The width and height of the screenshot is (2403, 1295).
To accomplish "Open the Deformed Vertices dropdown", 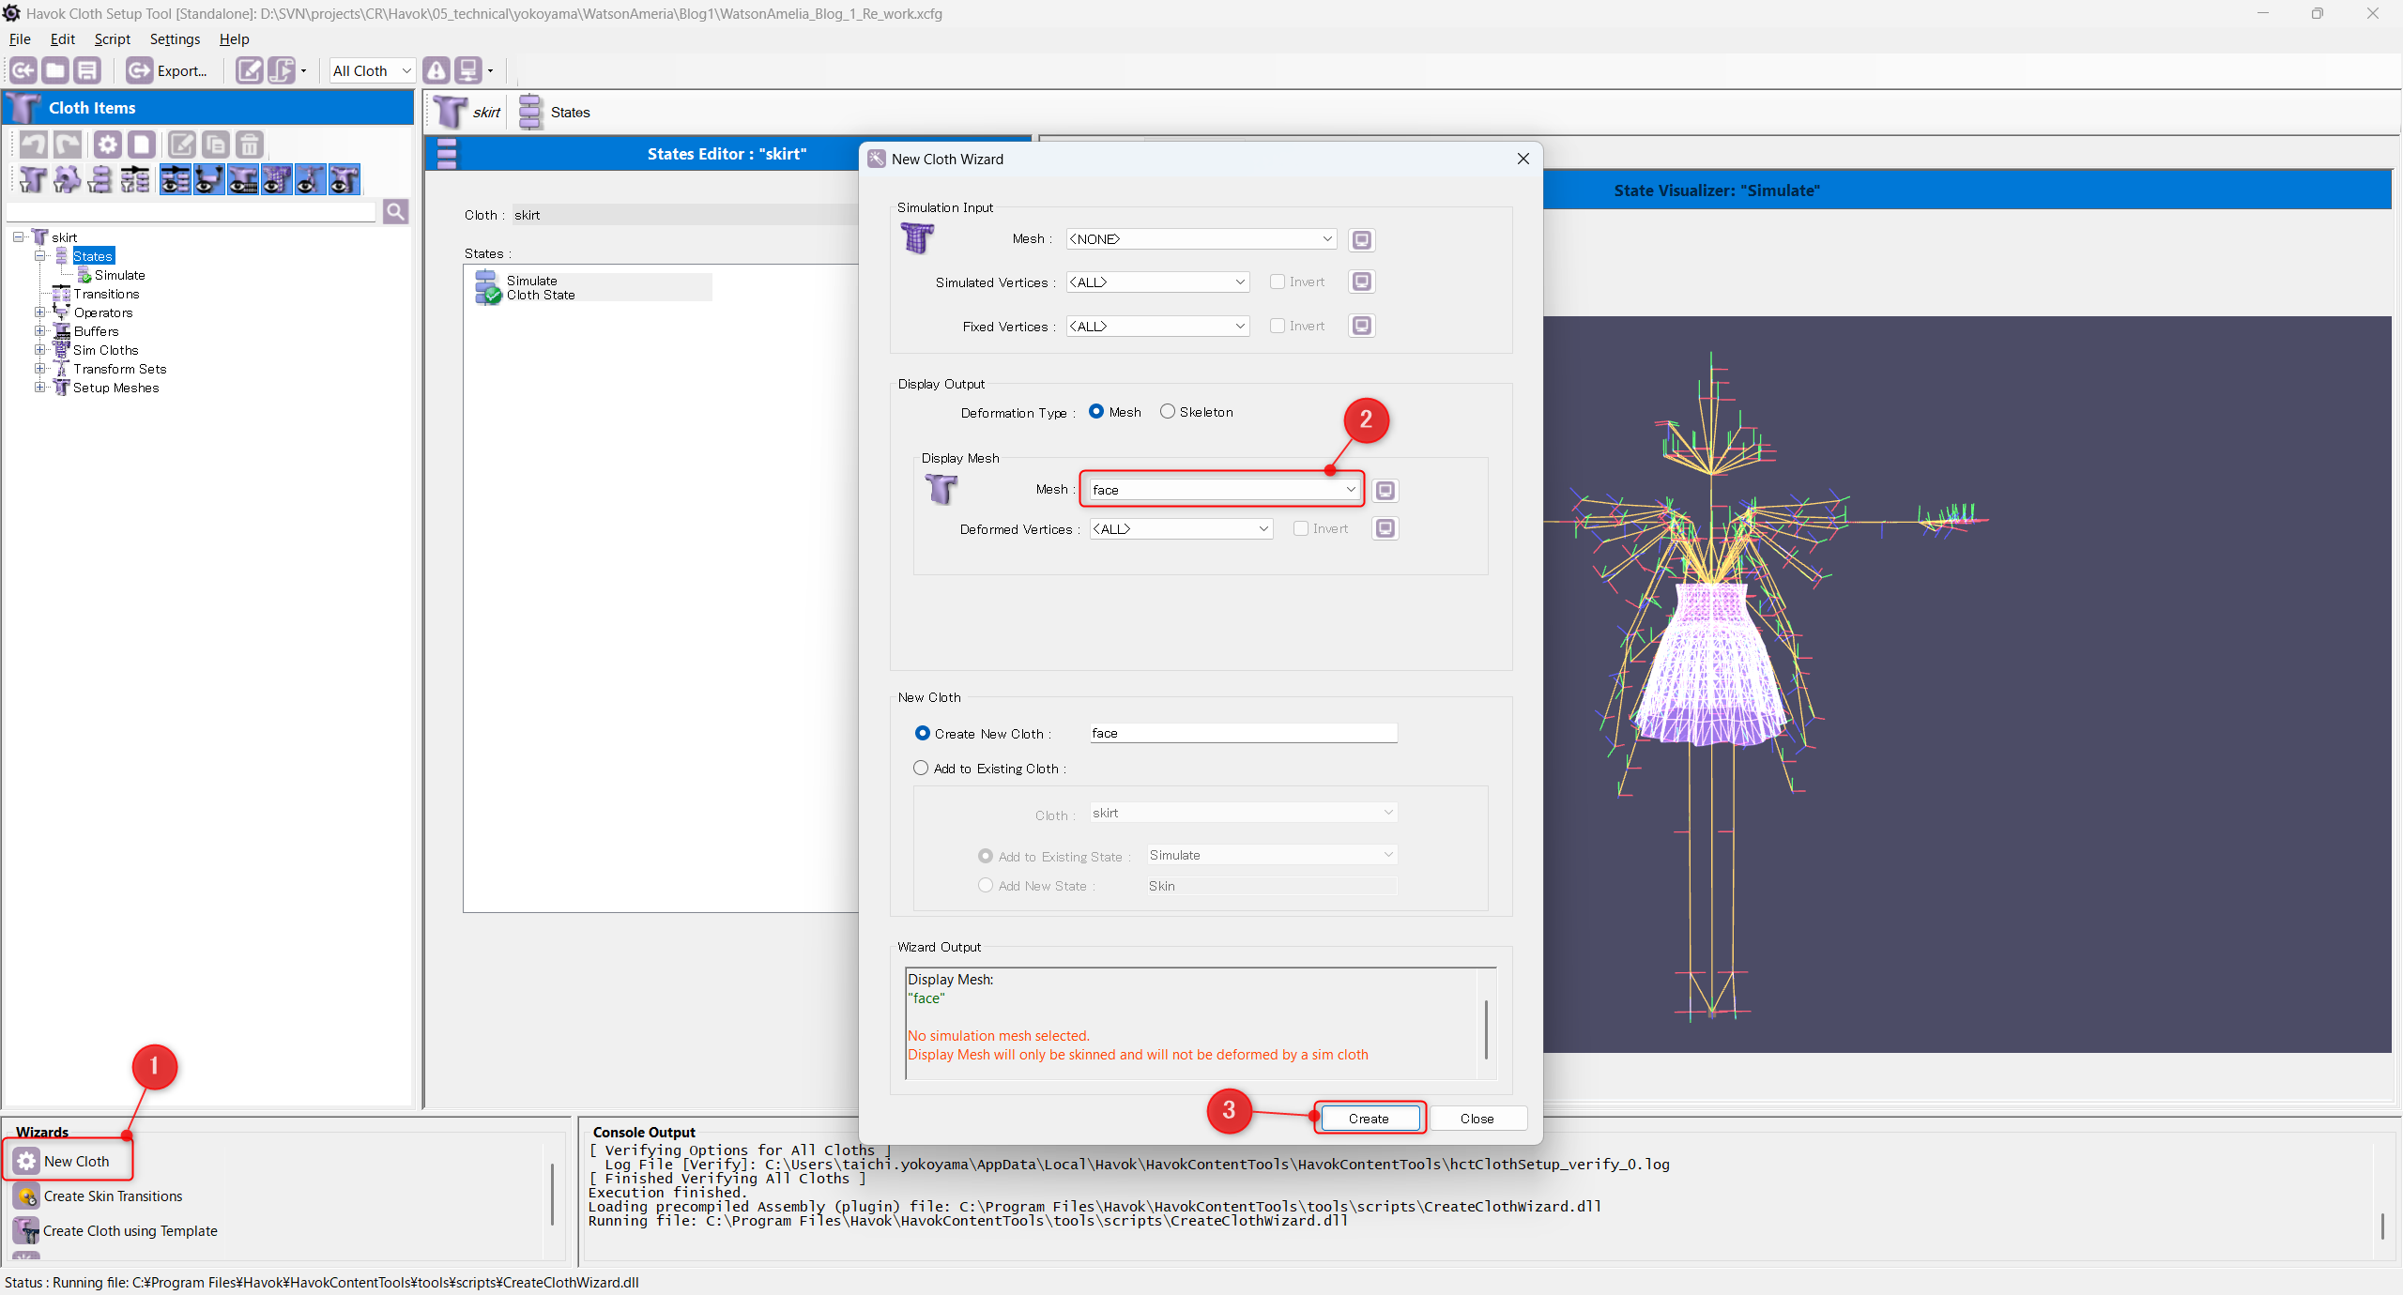I will point(1181,528).
